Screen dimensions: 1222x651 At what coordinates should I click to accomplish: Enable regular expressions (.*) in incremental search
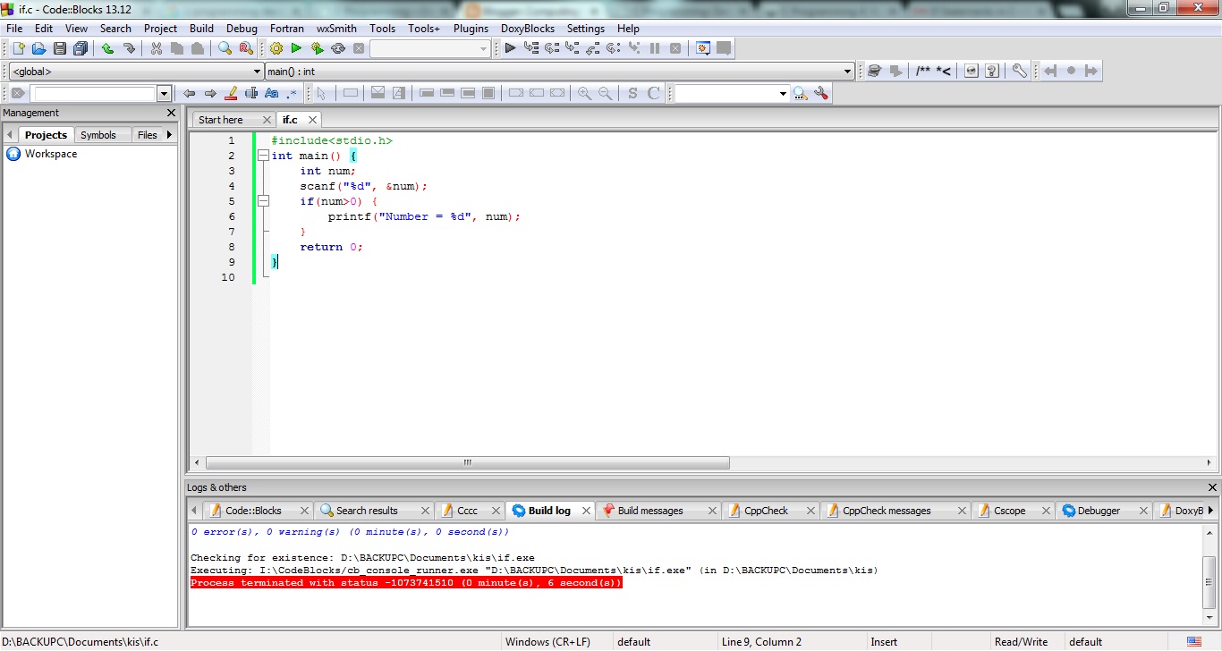[293, 93]
